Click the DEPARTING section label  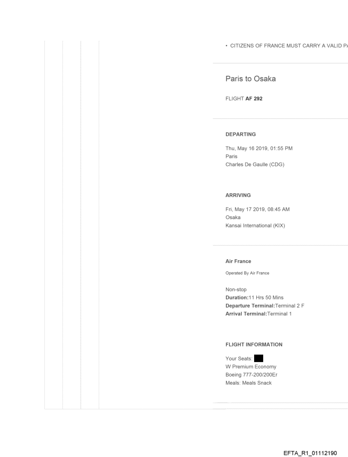tap(241, 134)
